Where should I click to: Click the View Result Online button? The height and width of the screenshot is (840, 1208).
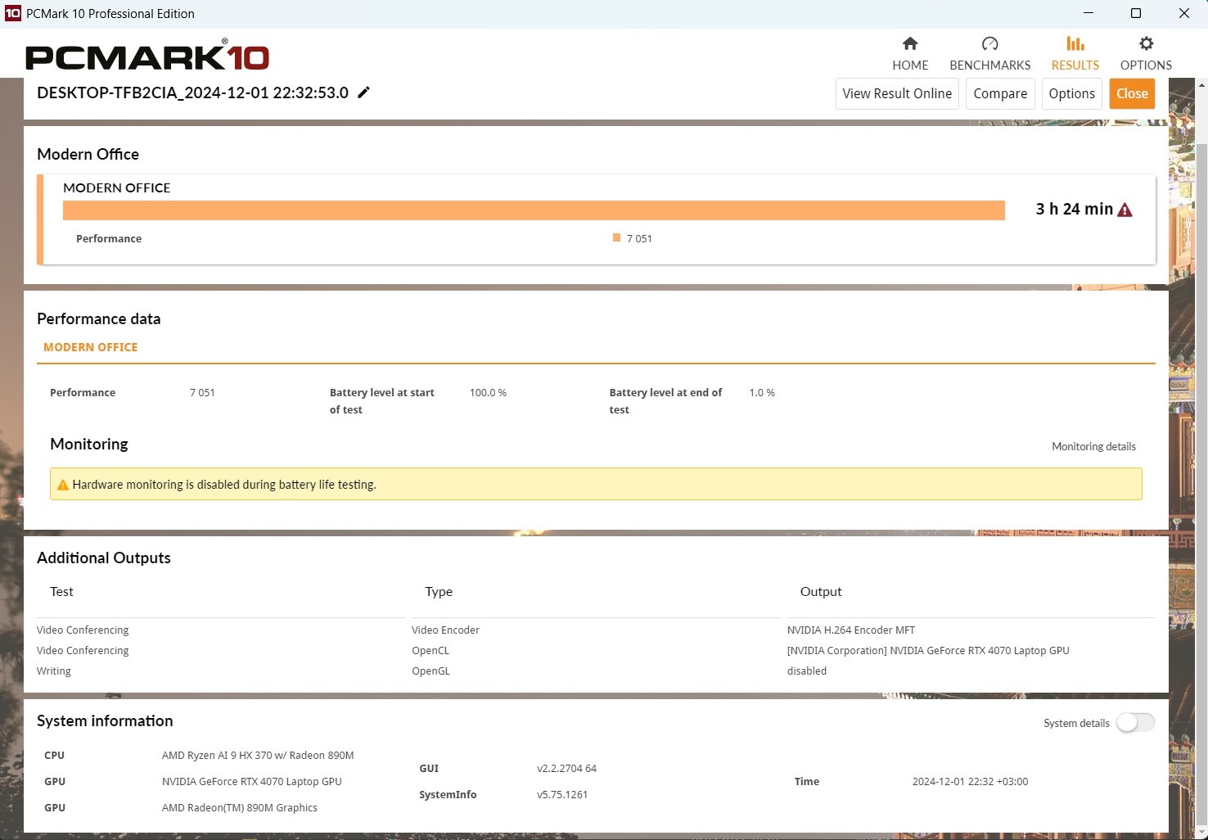coord(897,93)
